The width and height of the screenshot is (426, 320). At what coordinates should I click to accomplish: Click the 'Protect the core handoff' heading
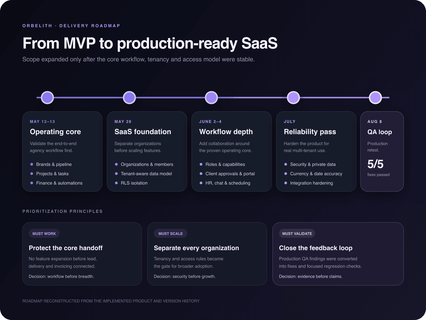[65, 248]
